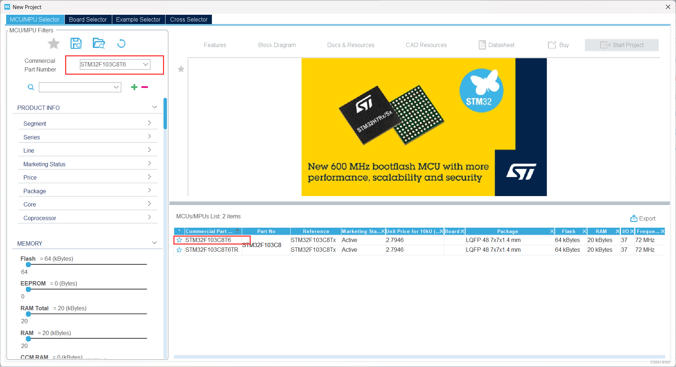Remove a filter with the pink minus icon
676x367 pixels.
[145, 87]
